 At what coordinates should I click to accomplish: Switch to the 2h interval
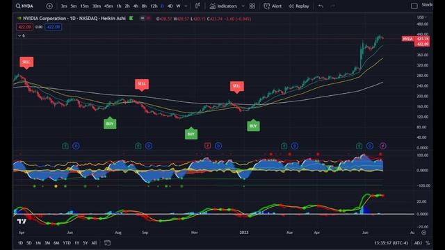[127, 6]
